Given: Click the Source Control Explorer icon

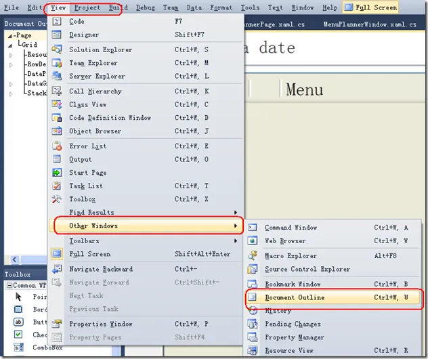Looking at the screenshot, I should [x=253, y=269].
